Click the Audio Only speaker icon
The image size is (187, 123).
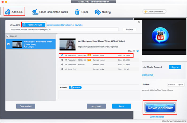tap(66, 69)
